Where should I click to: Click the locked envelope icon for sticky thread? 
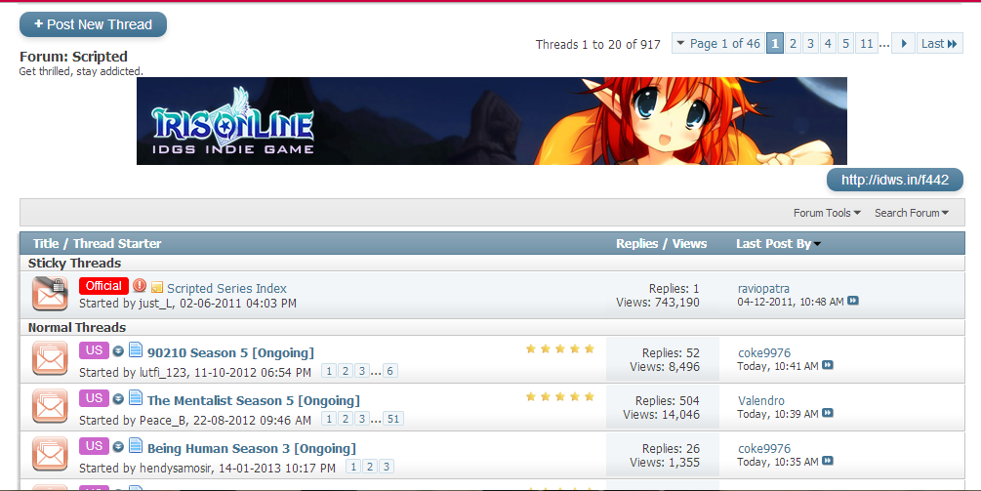(x=50, y=294)
